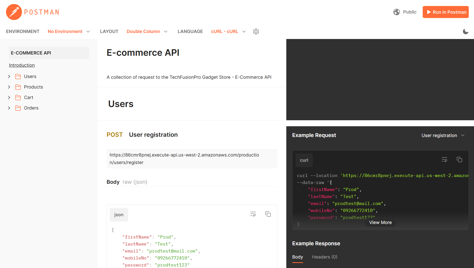
Task: Switch to dark mode with the moon toggle
Action: [465, 31]
